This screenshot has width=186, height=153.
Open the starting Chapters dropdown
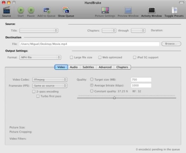click(109, 31)
